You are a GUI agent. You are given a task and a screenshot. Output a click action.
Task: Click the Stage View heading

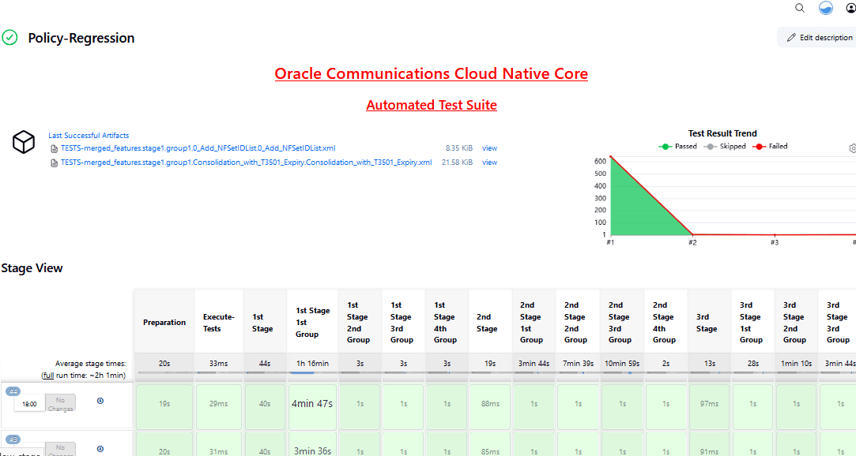pyautogui.click(x=32, y=268)
